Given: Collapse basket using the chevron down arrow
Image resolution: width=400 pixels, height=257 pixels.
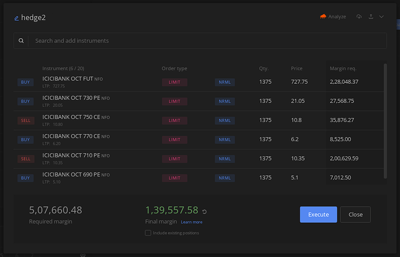Looking at the screenshot, I should pos(381,17).
